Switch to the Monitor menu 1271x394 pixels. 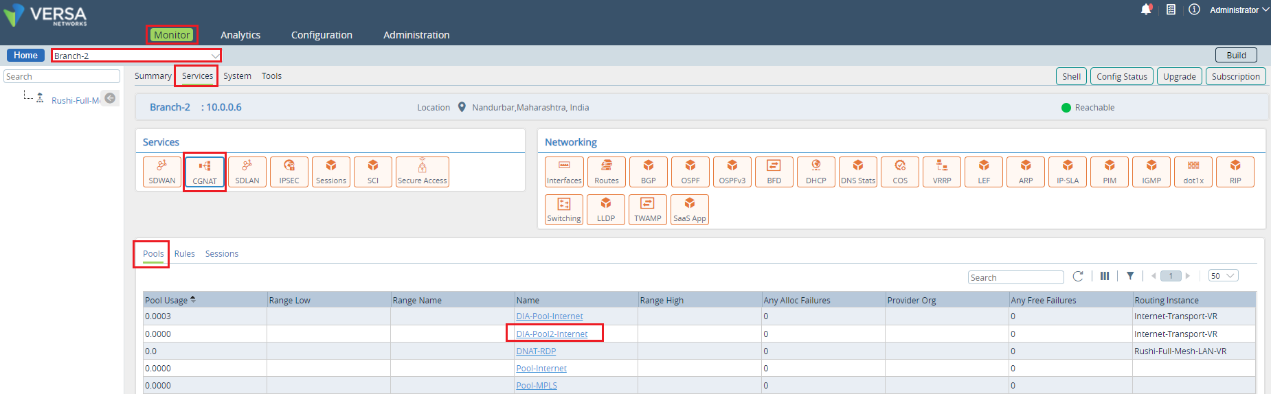tap(172, 34)
